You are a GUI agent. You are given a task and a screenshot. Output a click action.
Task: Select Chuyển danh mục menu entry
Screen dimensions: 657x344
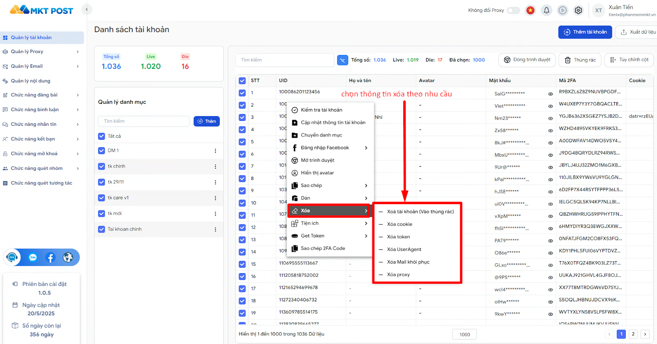pyautogui.click(x=330, y=135)
